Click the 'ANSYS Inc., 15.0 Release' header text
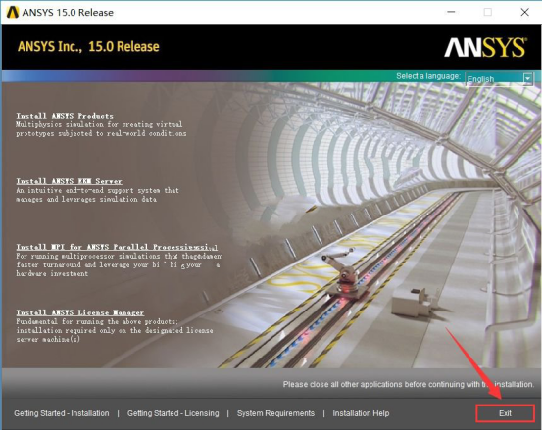 88,46
